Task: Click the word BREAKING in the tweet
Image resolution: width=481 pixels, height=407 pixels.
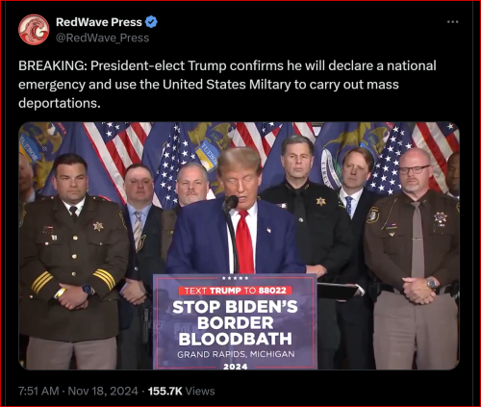Action: pyautogui.click(x=51, y=65)
